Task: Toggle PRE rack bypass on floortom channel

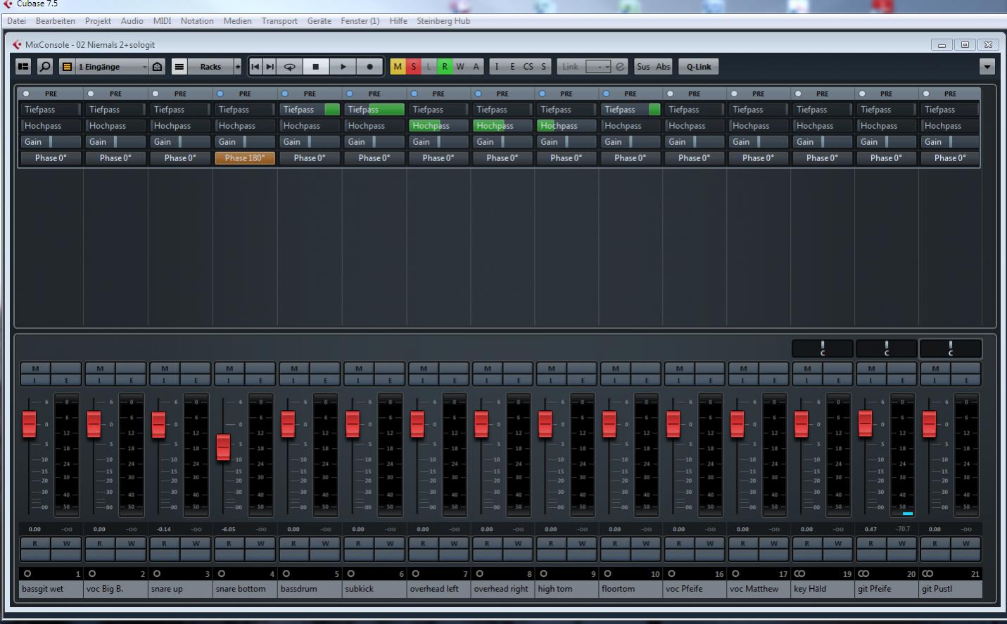Action: (606, 94)
